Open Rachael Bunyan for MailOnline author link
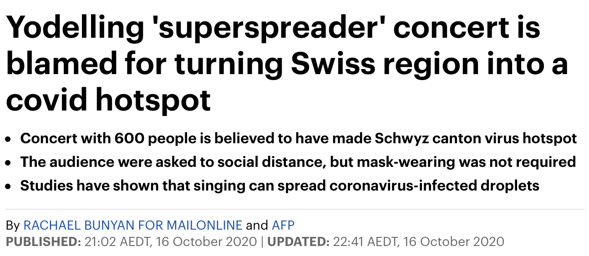Image resolution: width=589 pixels, height=256 pixels. pos(132,225)
